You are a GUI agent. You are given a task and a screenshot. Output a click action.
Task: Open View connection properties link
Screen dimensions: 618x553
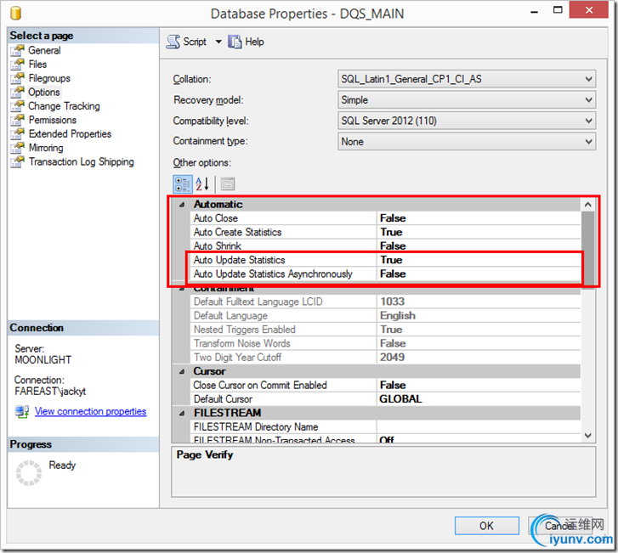pos(90,412)
